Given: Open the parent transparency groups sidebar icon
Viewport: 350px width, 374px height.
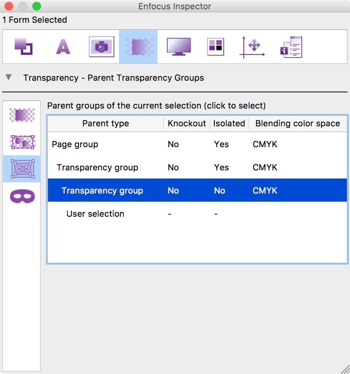Looking at the screenshot, I should coord(22,169).
